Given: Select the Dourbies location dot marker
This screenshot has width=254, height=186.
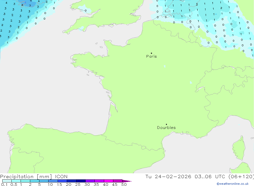Looking at the screenshot, I should 166,124.
